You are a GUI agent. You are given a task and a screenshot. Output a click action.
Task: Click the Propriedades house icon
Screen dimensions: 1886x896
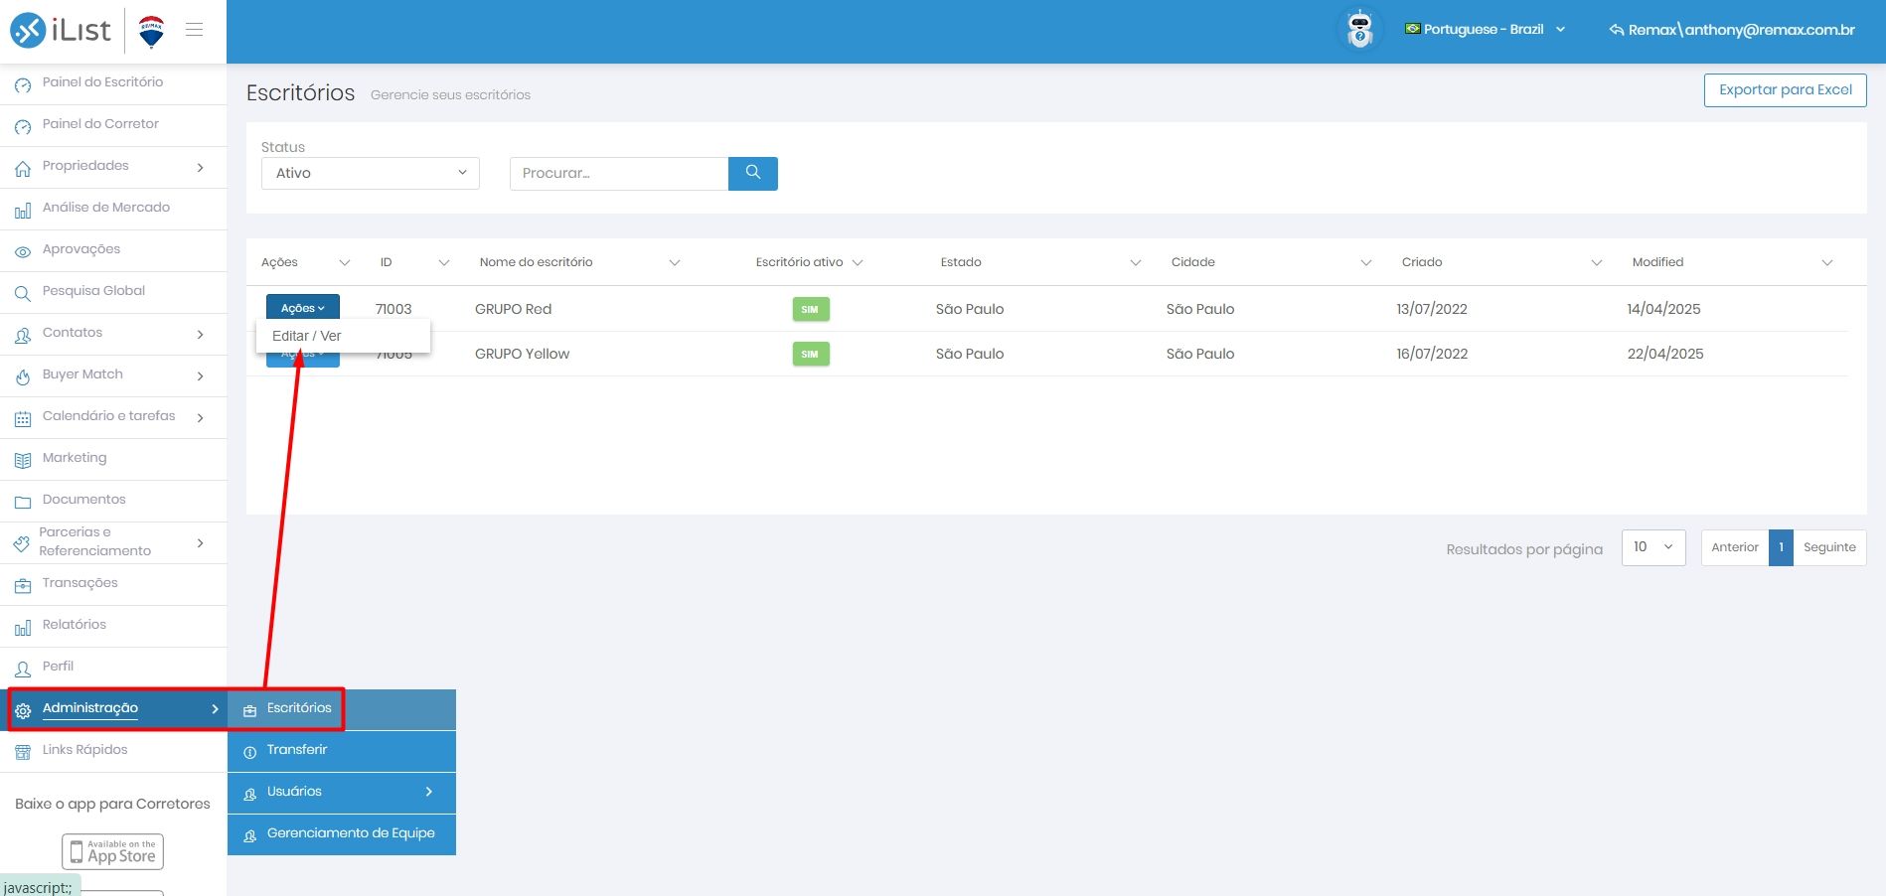23,168
